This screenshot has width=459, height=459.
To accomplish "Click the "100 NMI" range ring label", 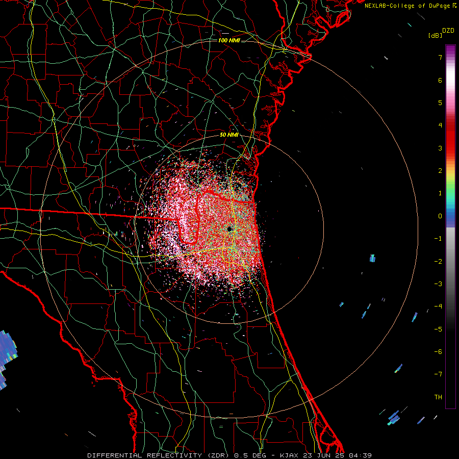I will click(x=229, y=40).
